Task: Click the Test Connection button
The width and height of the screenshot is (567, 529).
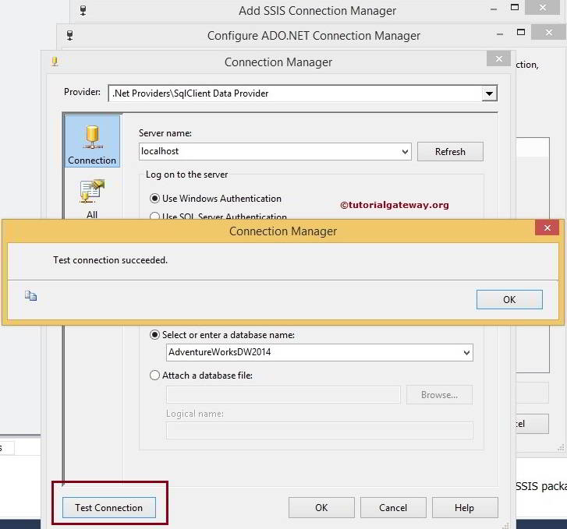Action: (x=109, y=508)
